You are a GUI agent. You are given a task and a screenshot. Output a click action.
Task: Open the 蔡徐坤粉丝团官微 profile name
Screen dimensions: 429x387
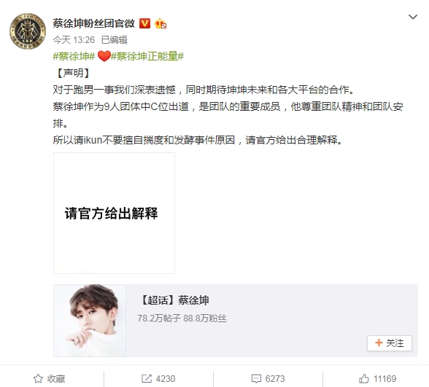point(94,23)
